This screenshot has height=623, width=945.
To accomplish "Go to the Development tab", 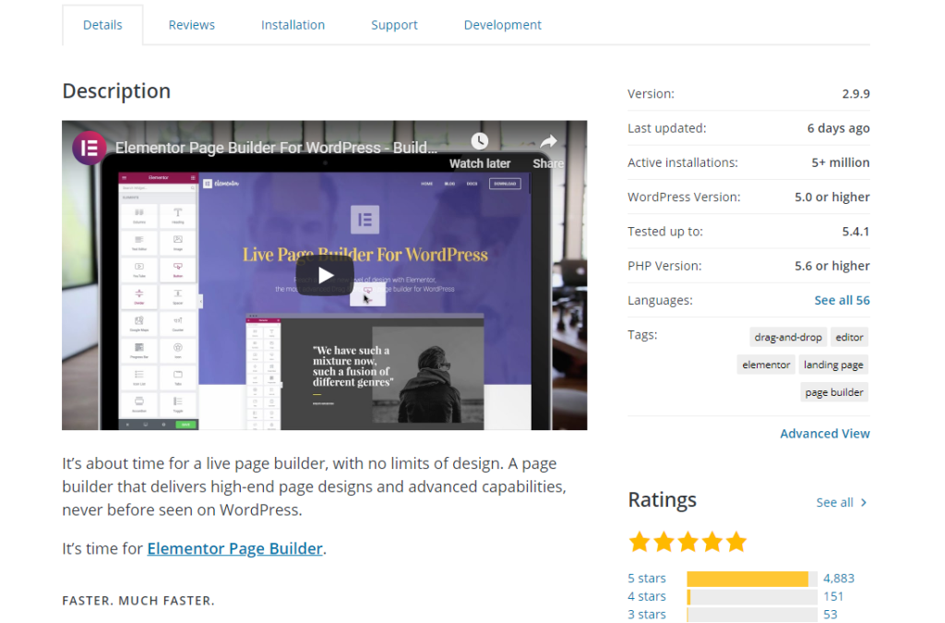I will (x=502, y=25).
